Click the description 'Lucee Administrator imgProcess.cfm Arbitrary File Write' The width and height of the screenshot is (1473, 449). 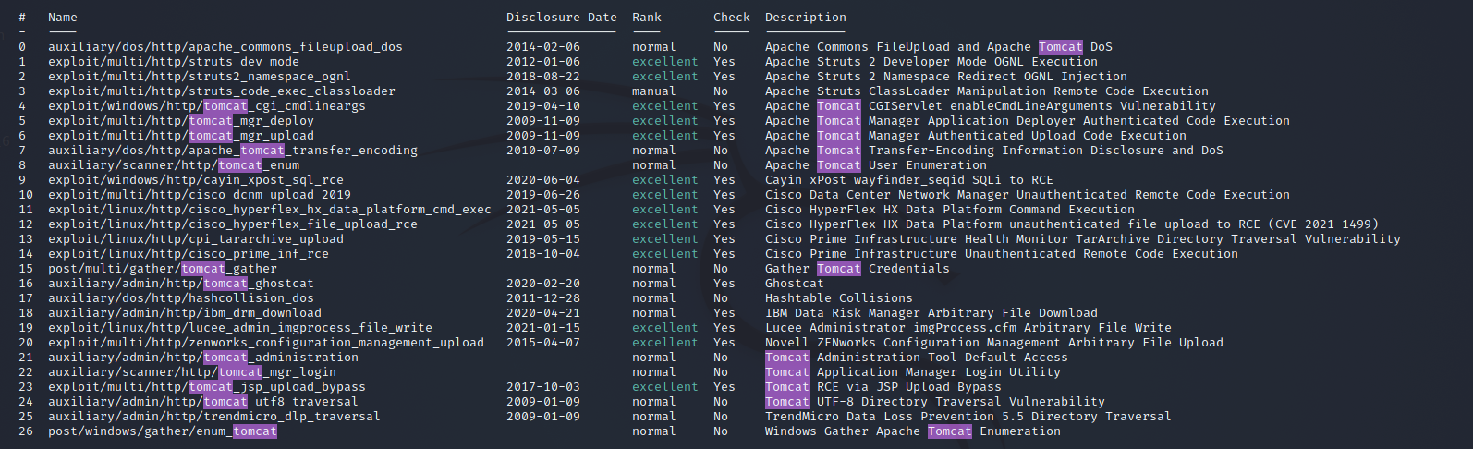[x=968, y=328]
